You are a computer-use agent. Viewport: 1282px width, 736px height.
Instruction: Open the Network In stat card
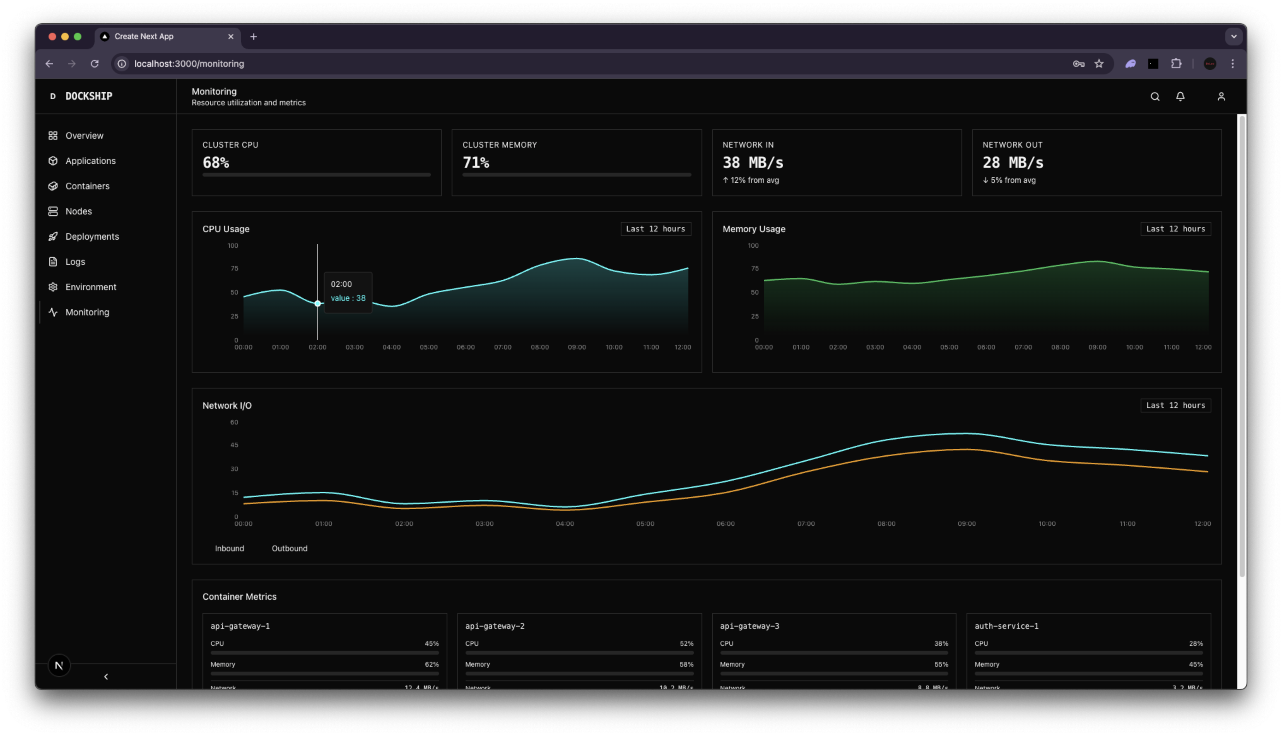(837, 163)
